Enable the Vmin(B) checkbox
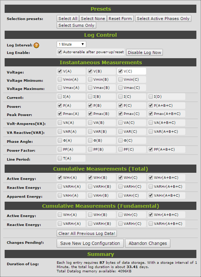 pos(90,79)
